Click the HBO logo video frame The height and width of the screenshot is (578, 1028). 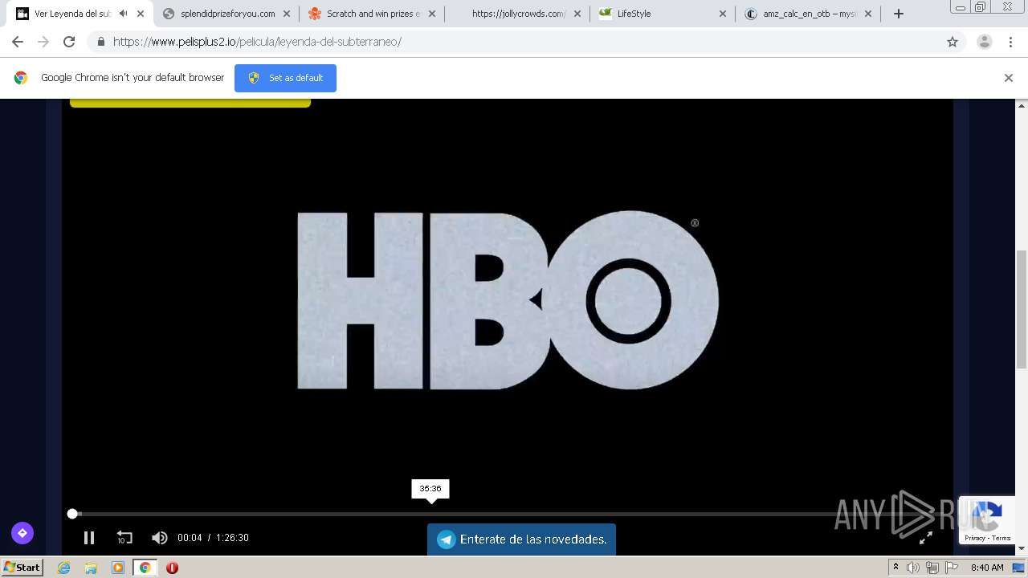(x=508, y=301)
